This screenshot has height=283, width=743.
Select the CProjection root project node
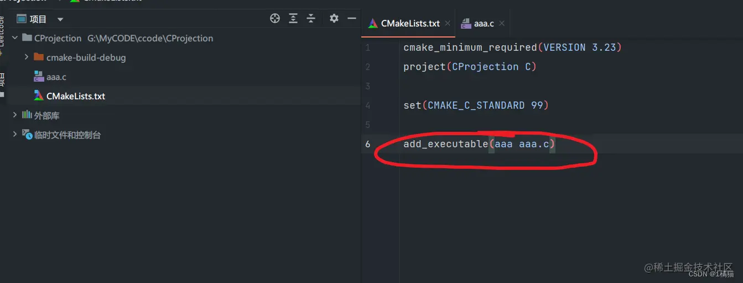point(58,39)
